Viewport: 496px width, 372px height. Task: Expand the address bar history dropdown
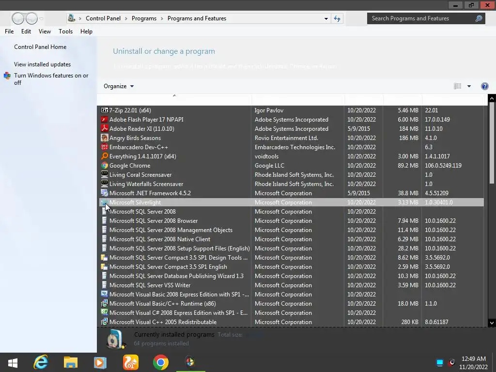click(326, 19)
